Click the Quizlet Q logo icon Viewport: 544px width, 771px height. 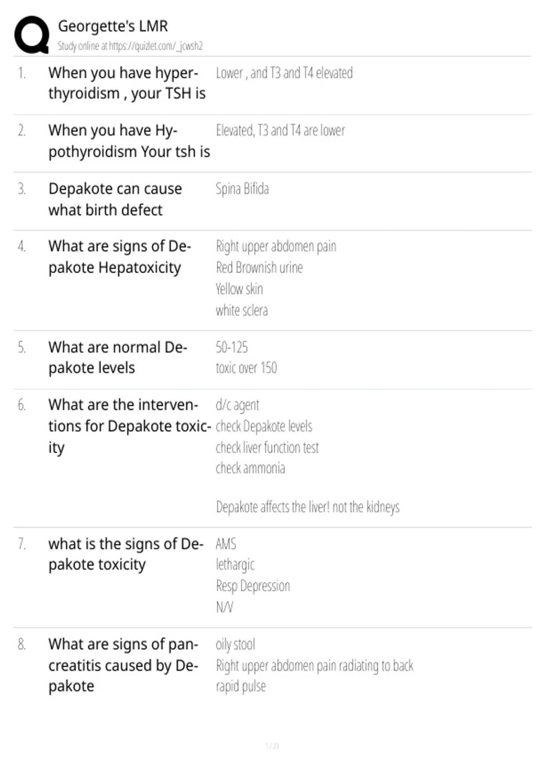(32, 34)
